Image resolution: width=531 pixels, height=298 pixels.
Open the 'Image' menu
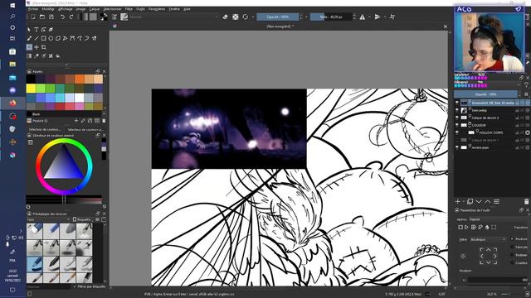click(x=80, y=9)
